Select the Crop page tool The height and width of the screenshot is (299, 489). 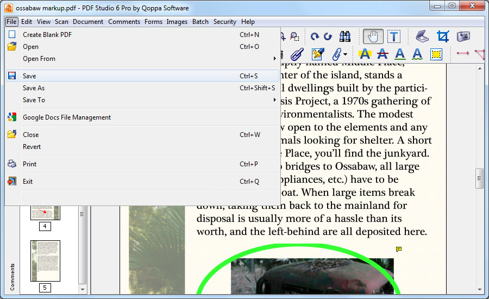(442, 36)
